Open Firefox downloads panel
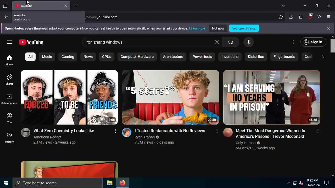The height and width of the screenshot is (188, 335). pyautogui.click(x=291, y=17)
